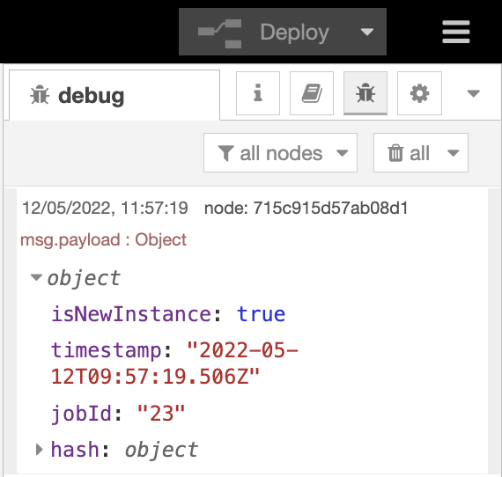Open Deploy options dropdown arrow
This screenshot has width=502, height=477.
tap(367, 32)
